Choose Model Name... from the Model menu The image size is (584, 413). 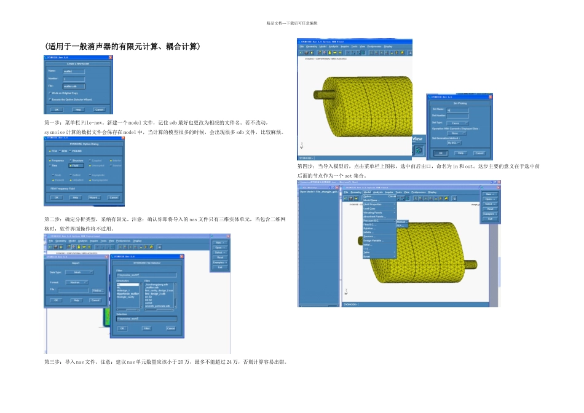coord(379,200)
